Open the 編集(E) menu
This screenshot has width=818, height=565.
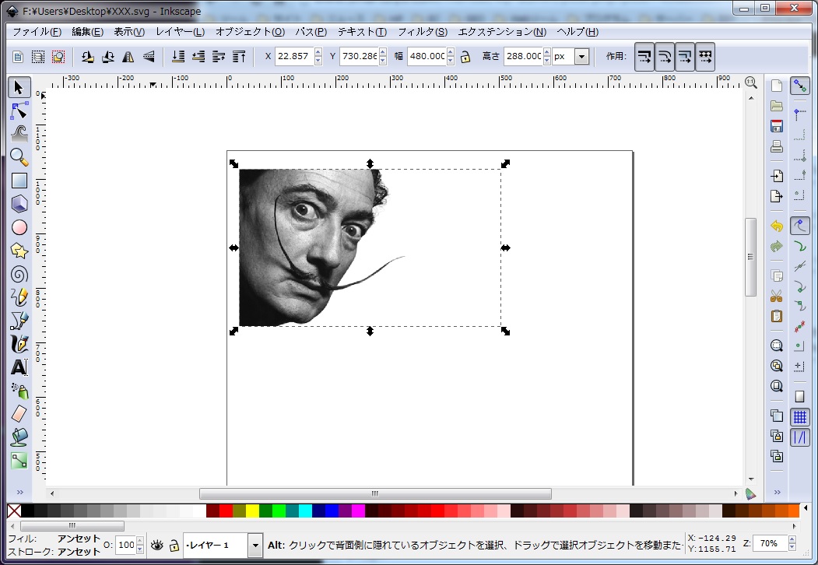coord(87,32)
